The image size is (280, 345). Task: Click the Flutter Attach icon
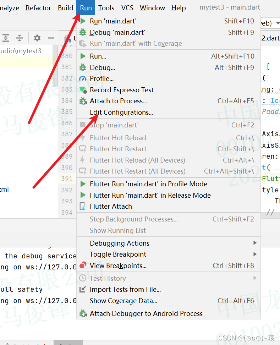coord(82,206)
